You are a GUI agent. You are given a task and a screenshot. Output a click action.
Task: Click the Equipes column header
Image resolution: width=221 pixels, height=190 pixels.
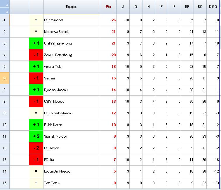coord(72,7)
